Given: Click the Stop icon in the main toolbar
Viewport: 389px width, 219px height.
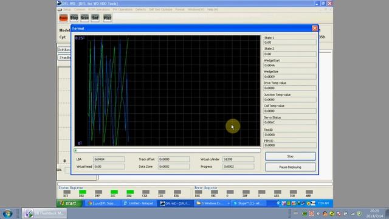Looking at the screenshot, I should [x=74, y=18].
